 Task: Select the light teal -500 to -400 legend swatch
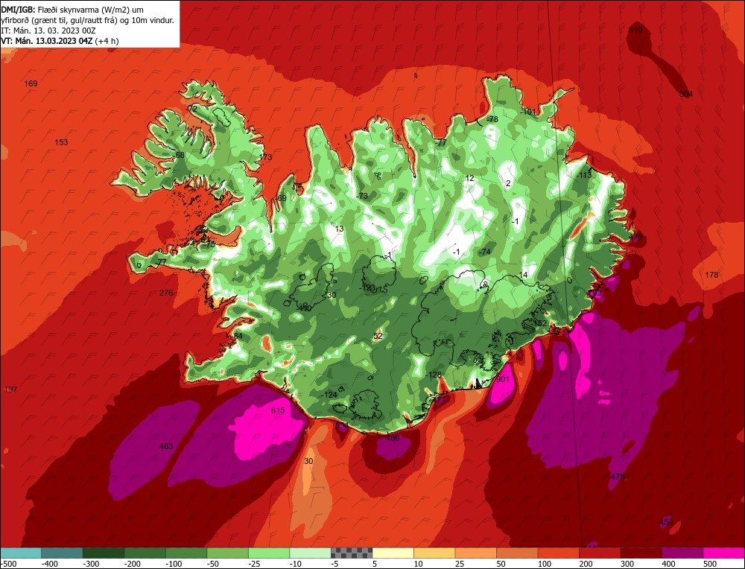pos(21,553)
